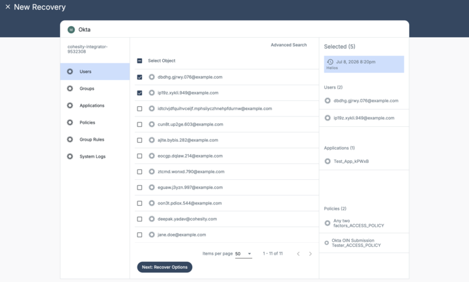The width and height of the screenshot is (469, 282).
Task: Click the icon beside eocgp.dqlaw.214 user
Action: [x=152, y=156]
